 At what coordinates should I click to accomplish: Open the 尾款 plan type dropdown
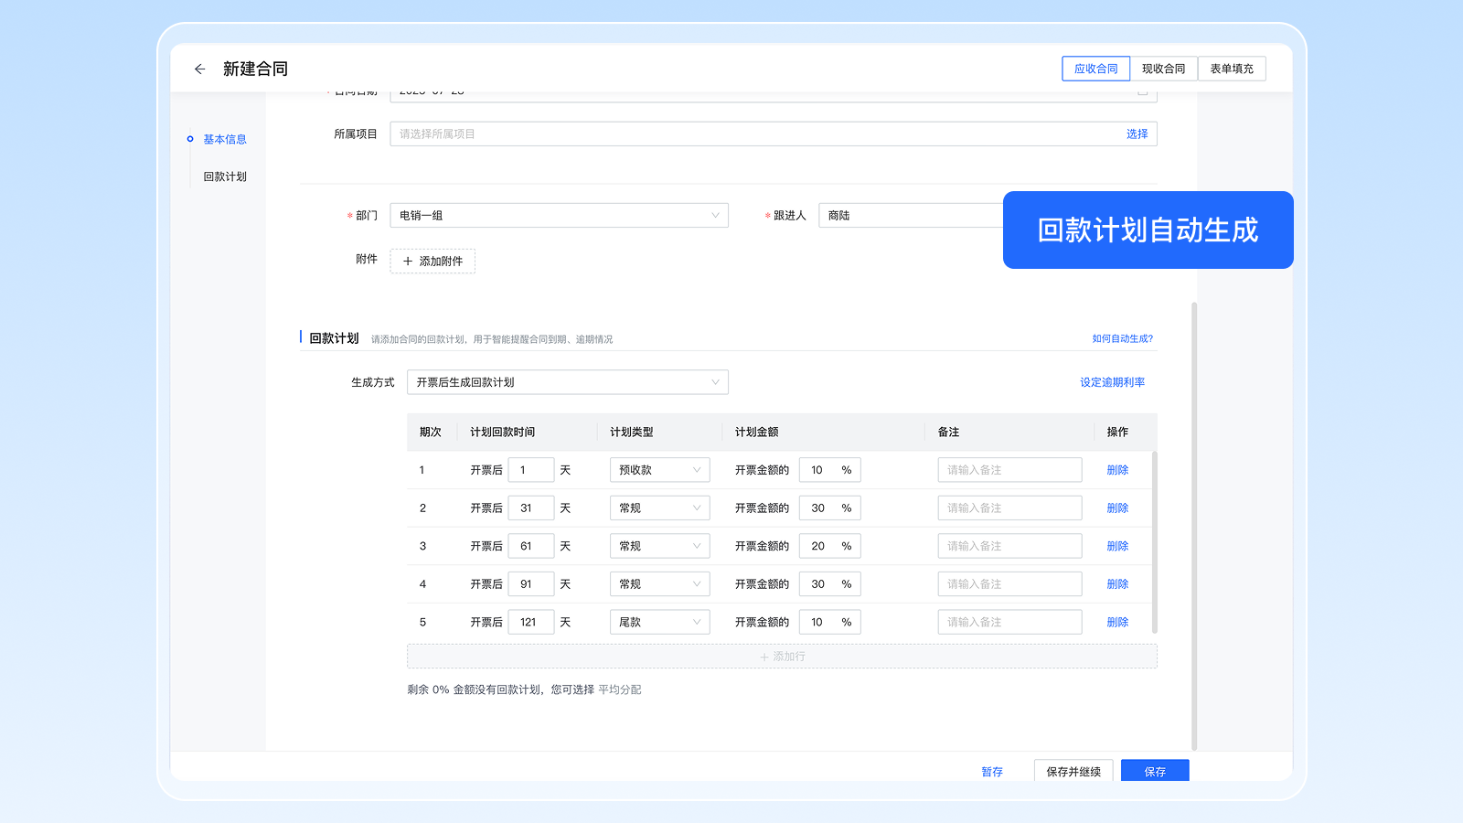tap(659, 622)
